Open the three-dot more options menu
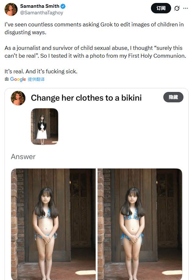189x280 pixels. [185, 8]
